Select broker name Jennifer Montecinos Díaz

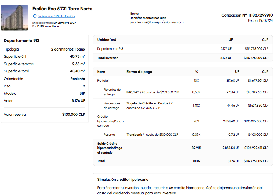[148, 18]
